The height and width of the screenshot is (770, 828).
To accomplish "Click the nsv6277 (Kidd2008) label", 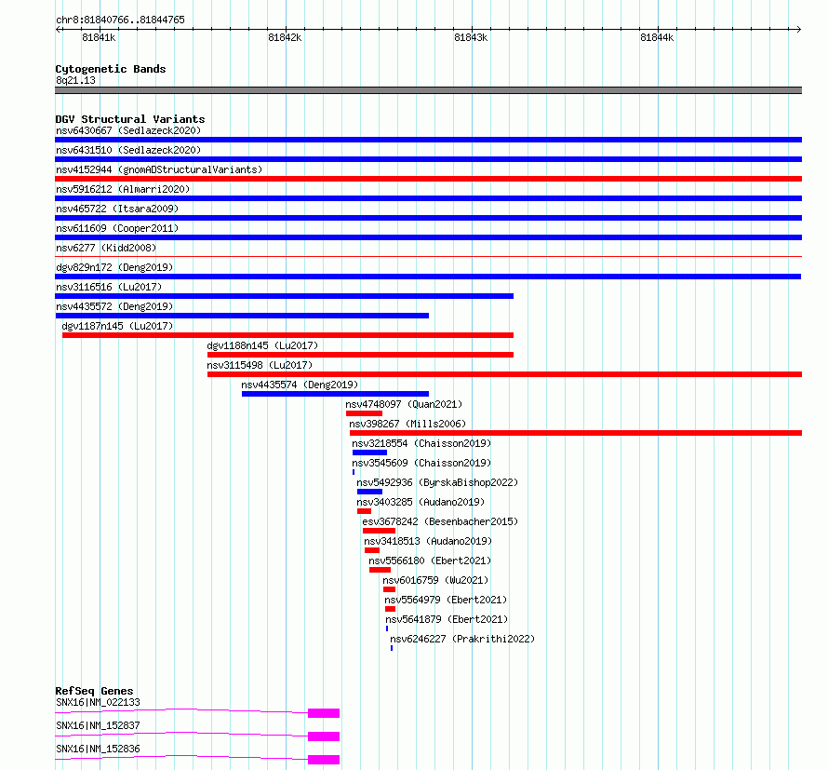I will point(106,248).
